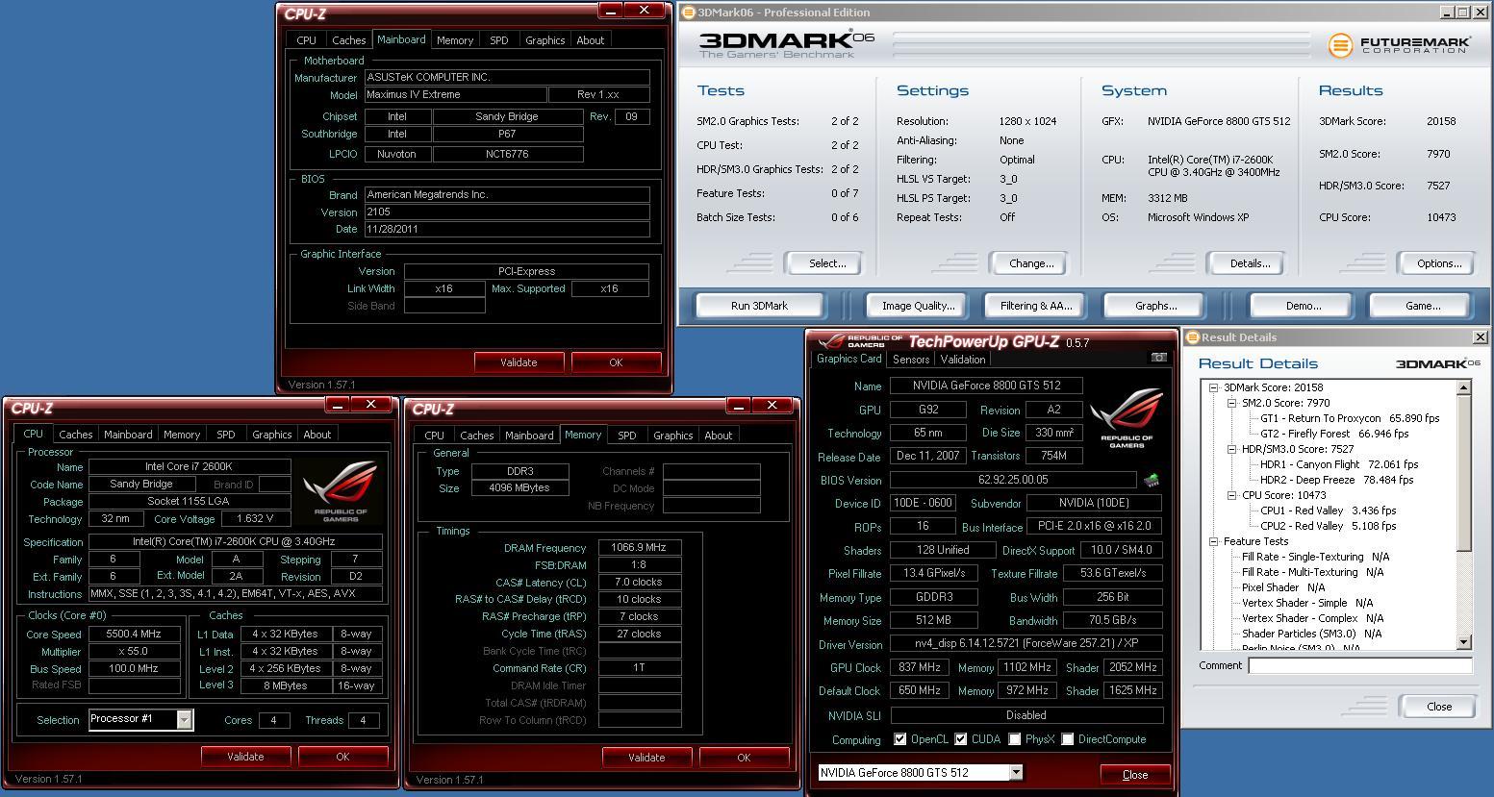Click Select under Tests in 3DMark06
This screenshot has width=1494, height=797.
826,263
